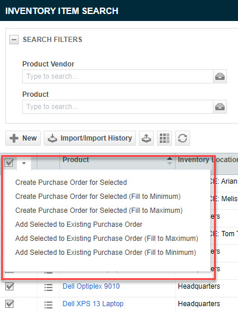Image resolution: width=238 pixels, height=312 pixels.
Task: Open row menu icon for Dell XPS 13 Laptop
Action: point(48,304)
